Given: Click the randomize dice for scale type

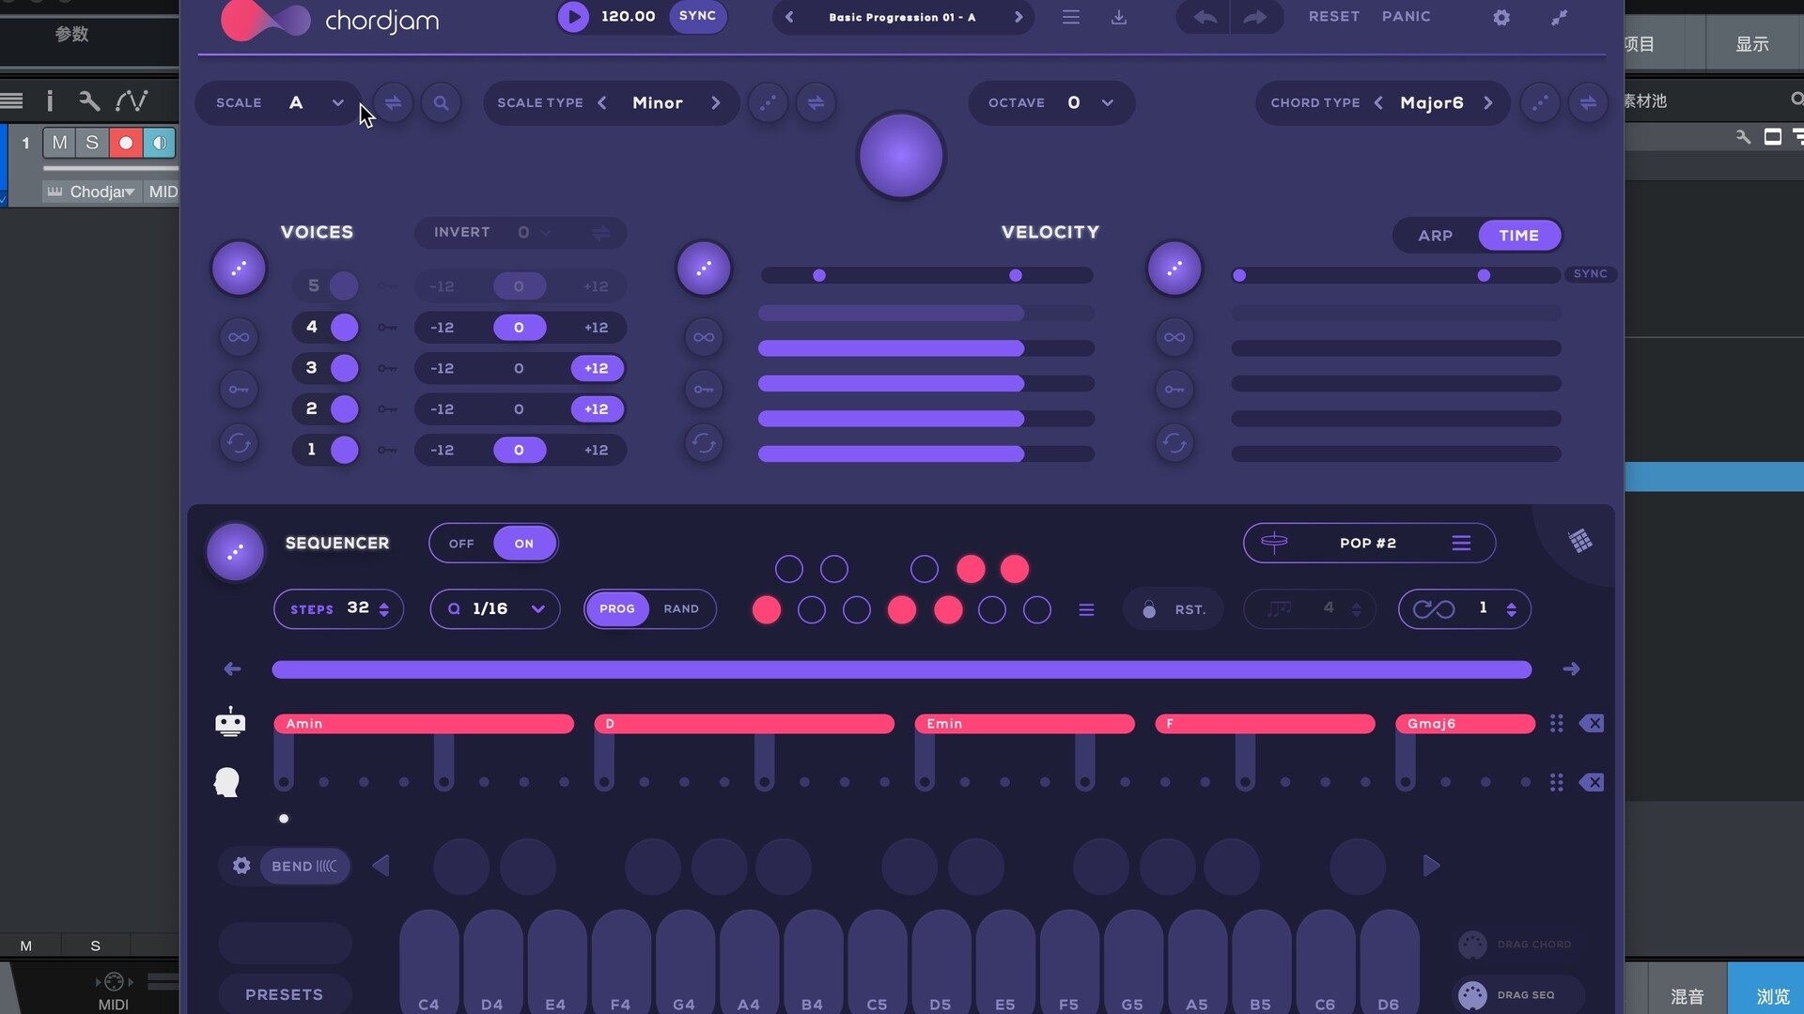Looking at the screenshot, I should pyautogui.click(x=768, y=102).
